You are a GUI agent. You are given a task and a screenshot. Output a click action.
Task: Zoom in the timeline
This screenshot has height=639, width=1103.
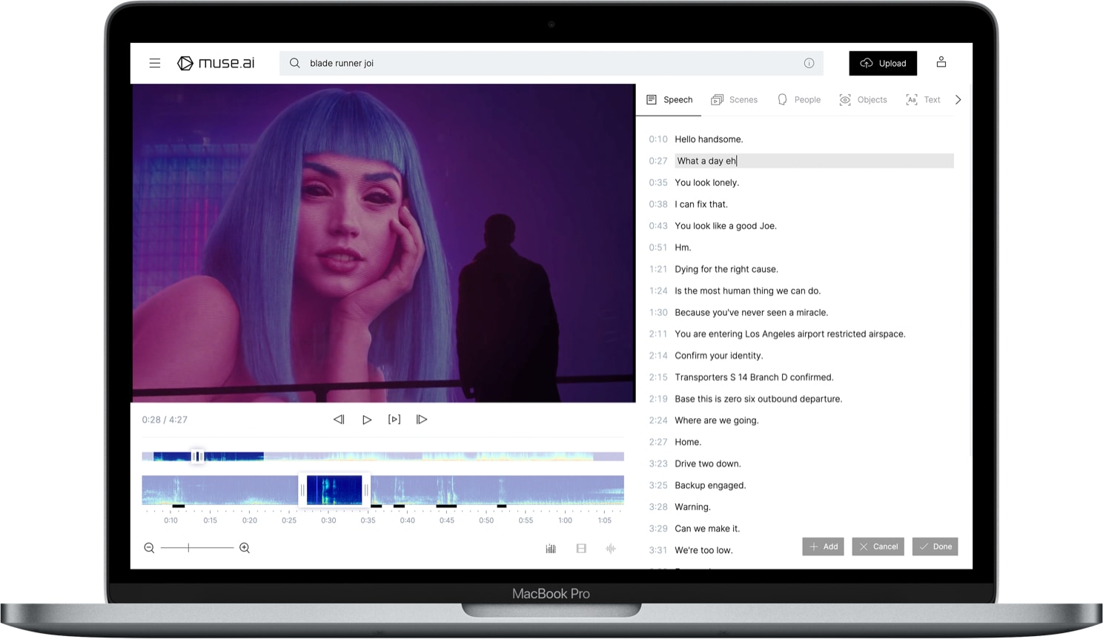point(245,548)
